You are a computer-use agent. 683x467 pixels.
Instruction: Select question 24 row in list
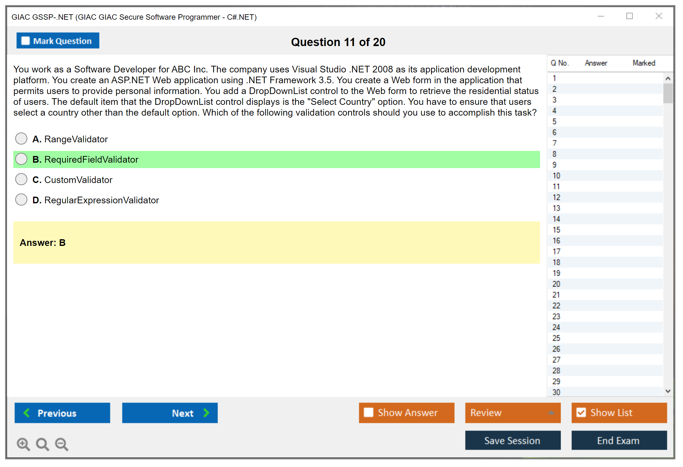point(556,327)
